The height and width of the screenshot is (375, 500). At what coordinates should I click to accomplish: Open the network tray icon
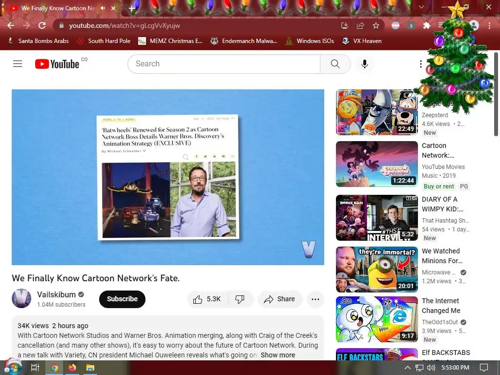[x=419, y=368]
